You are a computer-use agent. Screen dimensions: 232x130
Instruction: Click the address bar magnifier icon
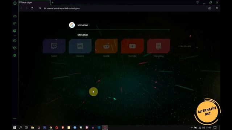[40, 8]
